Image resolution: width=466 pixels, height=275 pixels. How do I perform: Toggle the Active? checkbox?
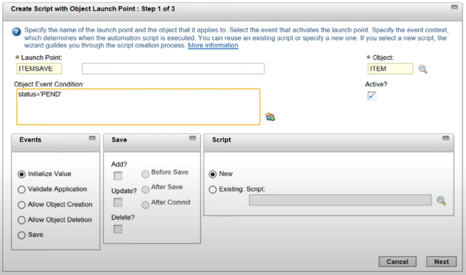click(372, 96)
